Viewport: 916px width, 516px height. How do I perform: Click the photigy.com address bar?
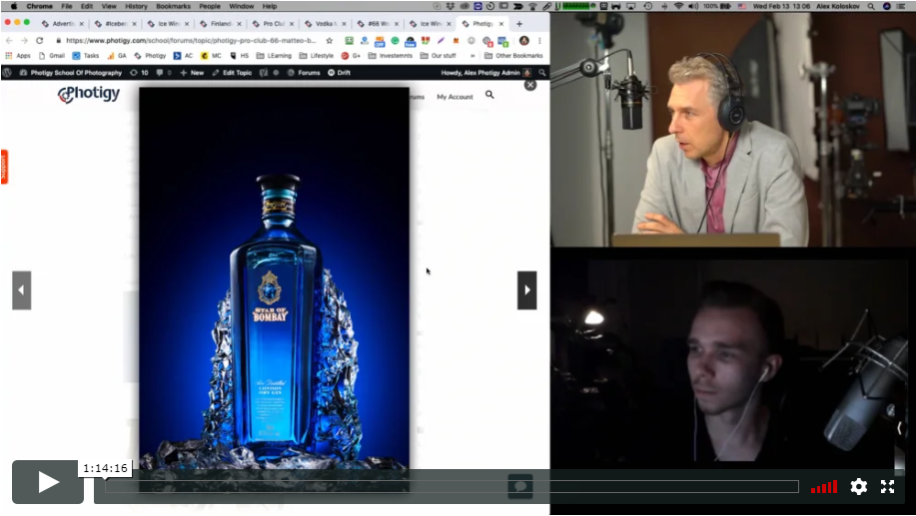coord(191,40)
